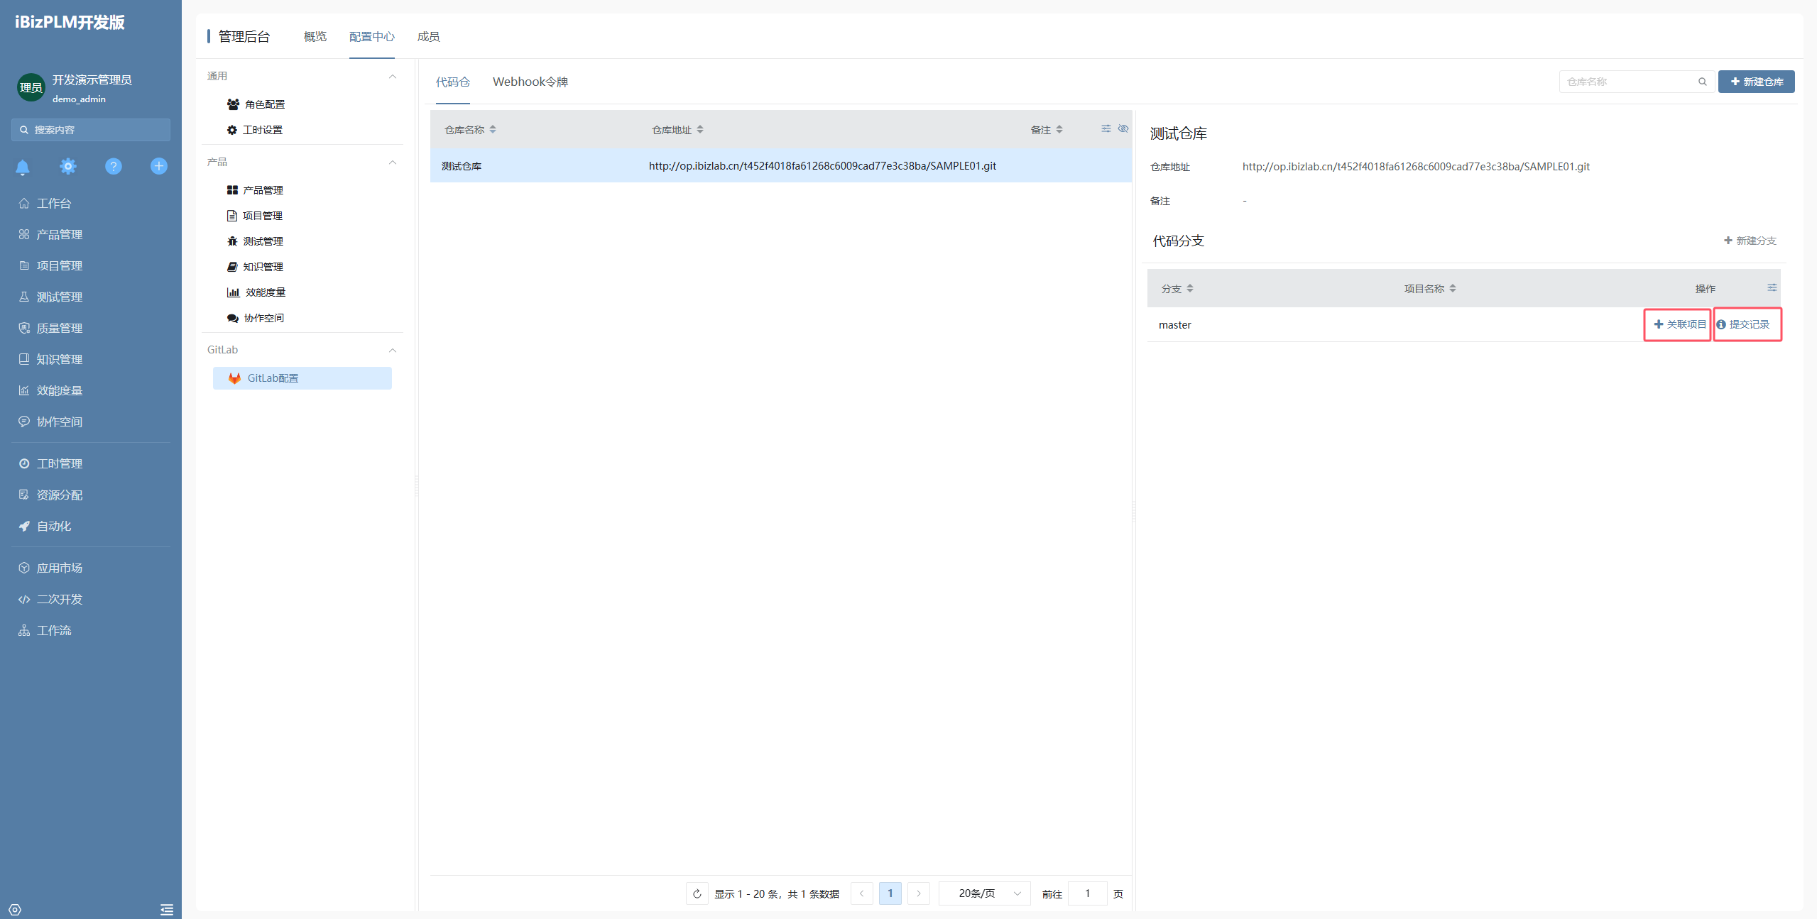This screenshot has width=1817, height=919.
Task: Switch to Webhook令牌 tab
Action: tap(530, 82)
